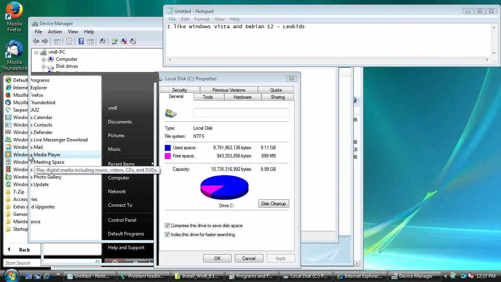Open shutdown options arrow in Start menu
Image resolution: width=501 pixels, height=282 pixels.
pos(149,262)
